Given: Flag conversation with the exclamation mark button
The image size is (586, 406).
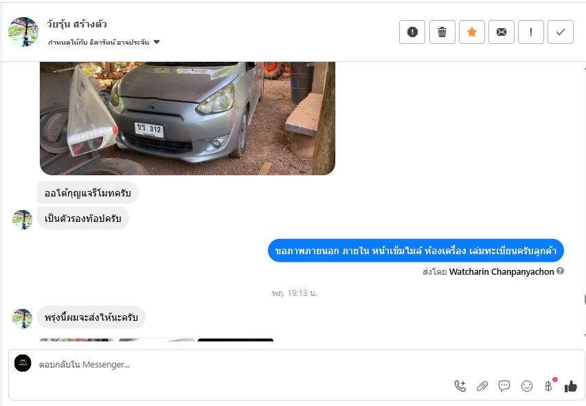Looking at the screenshot, I should 530,32.
